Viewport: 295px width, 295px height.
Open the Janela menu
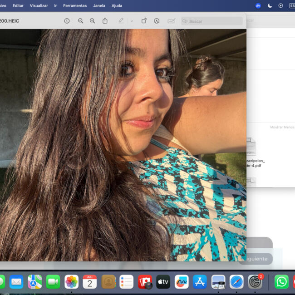99,6
